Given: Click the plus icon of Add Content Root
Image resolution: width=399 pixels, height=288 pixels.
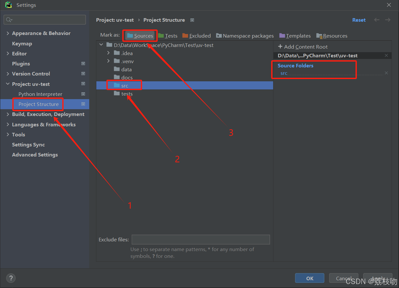Looking at the screenshot, I should coord(280,47).
